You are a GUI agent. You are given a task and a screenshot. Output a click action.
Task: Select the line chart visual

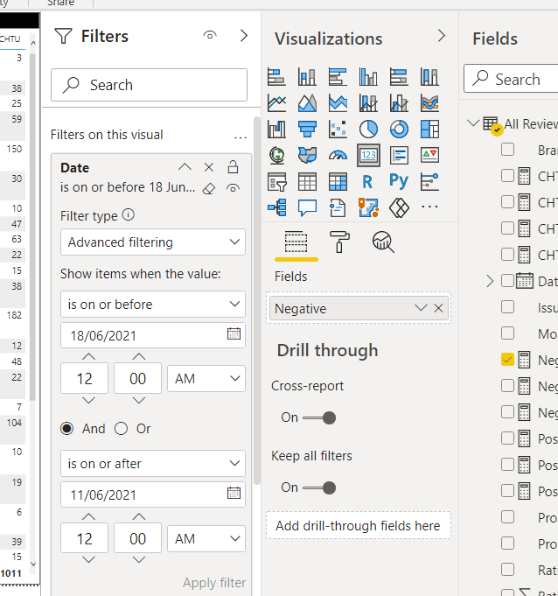[276, 103]
